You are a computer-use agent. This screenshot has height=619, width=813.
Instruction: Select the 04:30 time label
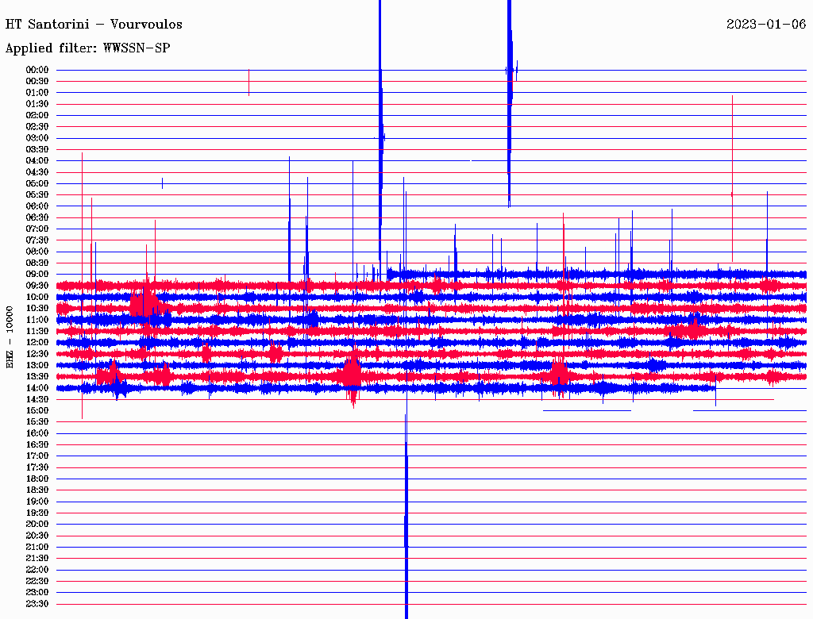pyautogui.click(x=37, y=172)
